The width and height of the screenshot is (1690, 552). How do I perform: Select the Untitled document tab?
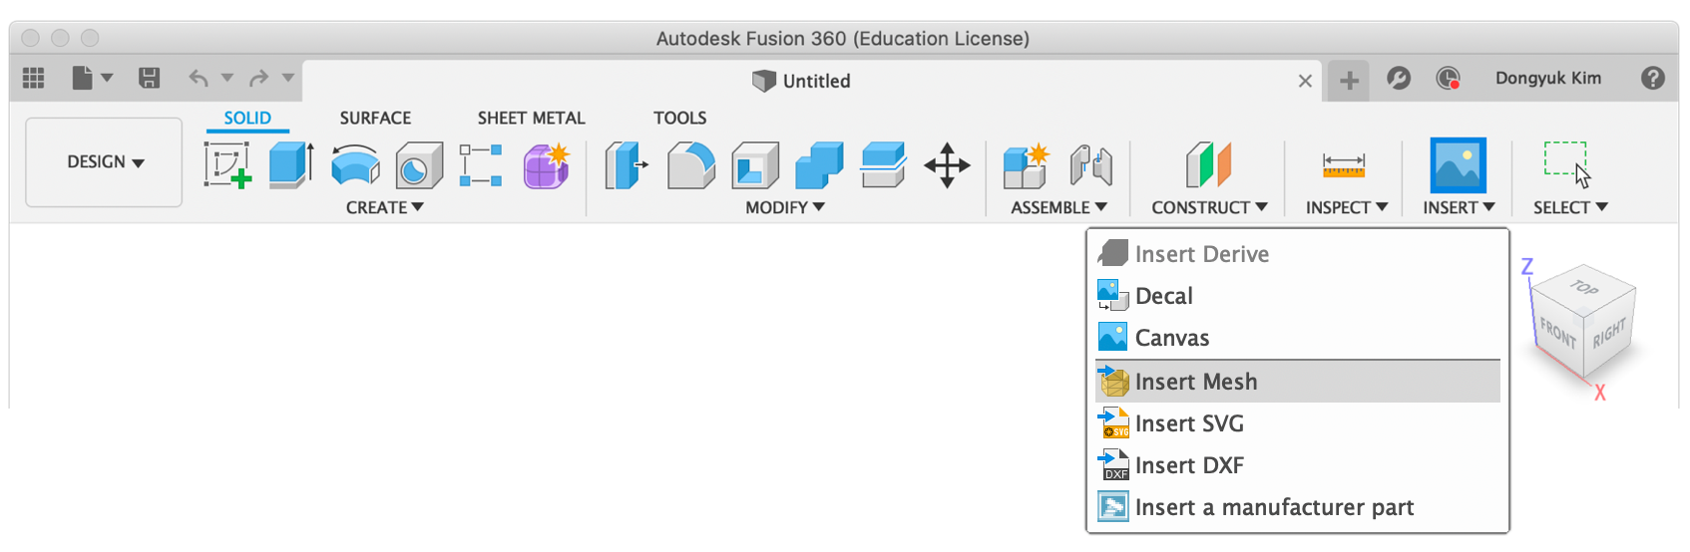pos(801,81)
